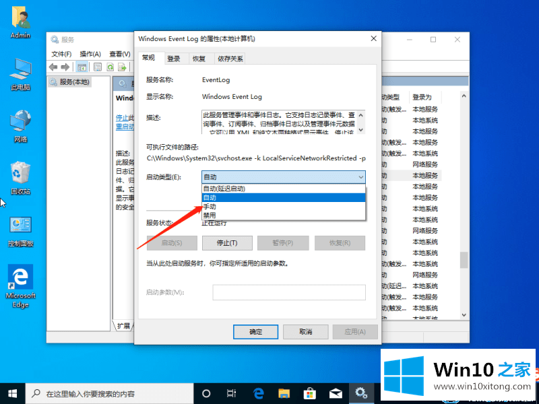Select the 网络 desktop icon
The height and width of the screenshot is (404, 539).
coord(20,126)
